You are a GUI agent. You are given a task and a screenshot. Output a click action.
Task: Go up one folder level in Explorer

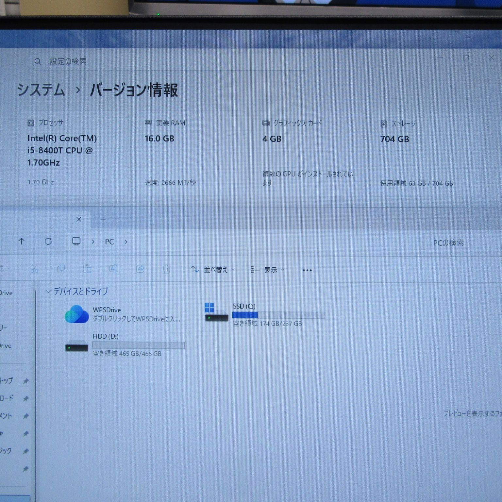tap(22, 242)
